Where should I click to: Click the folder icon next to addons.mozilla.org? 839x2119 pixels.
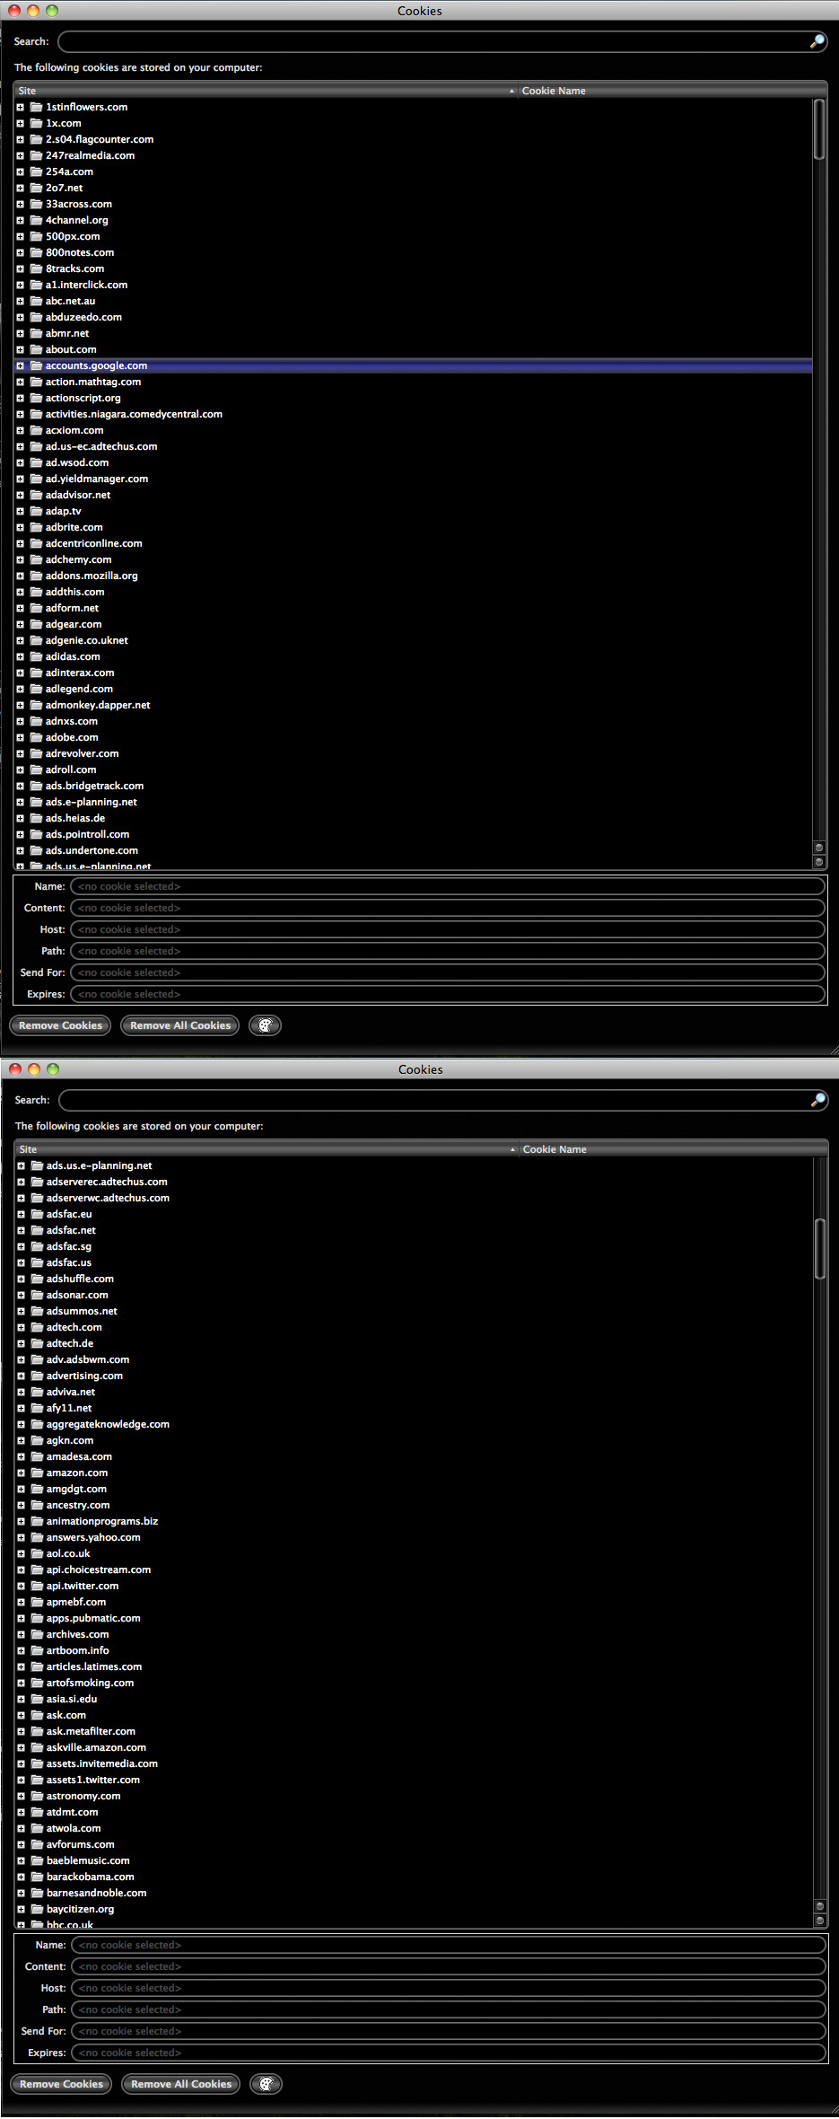37,576
